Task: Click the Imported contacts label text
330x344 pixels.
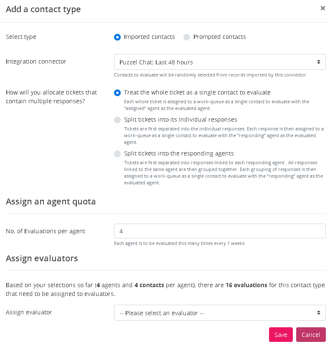Action: click(x=149, y=37)
